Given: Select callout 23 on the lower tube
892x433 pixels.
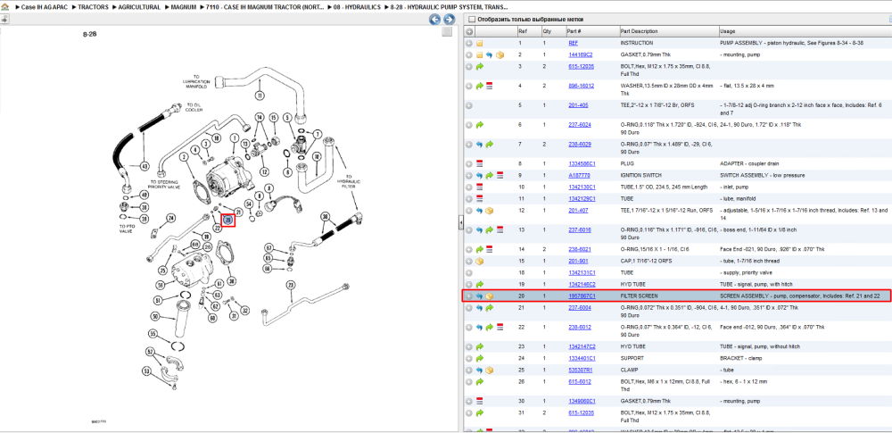Looking at the screenshot, I should pos(291,286).
